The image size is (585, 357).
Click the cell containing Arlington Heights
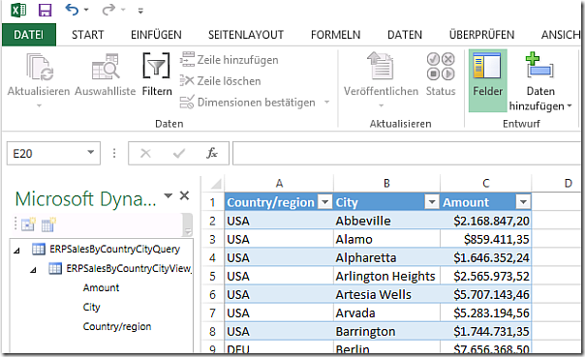(386, 276)
